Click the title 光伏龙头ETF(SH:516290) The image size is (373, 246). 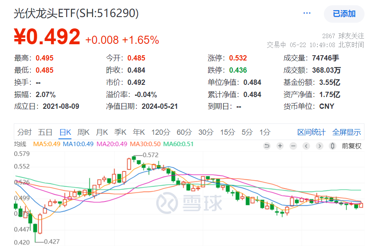point(76,13)
